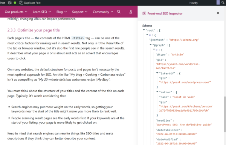Open the Community navigation menu

pos(103,12)
